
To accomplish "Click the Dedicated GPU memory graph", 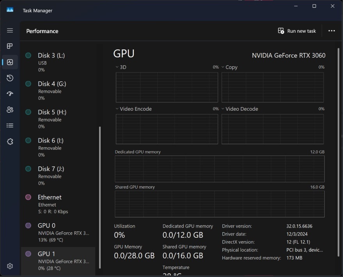I will point(220,169).
